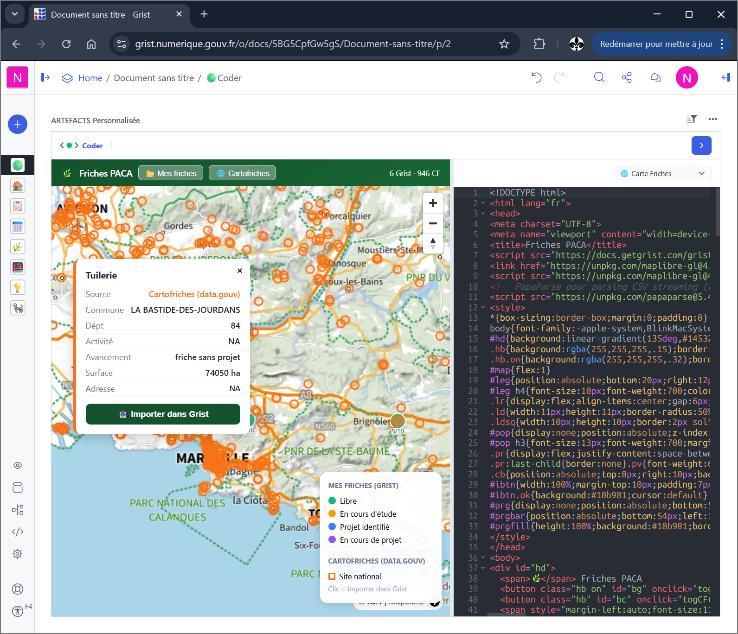Open the widget three-dots menu

713,119
